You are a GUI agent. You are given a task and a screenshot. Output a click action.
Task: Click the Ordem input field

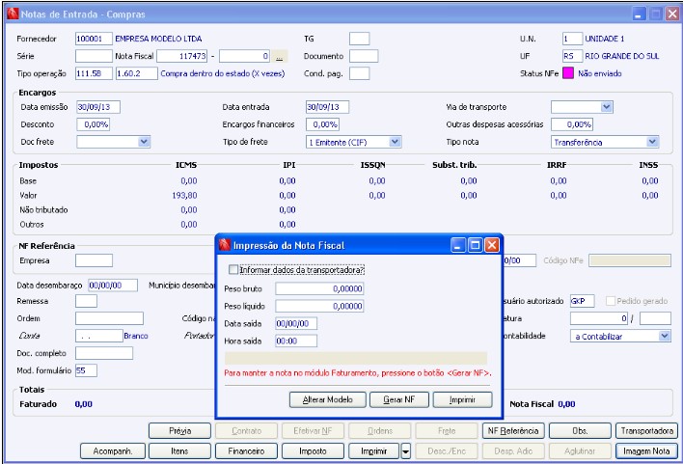click(x=109, y=318)
